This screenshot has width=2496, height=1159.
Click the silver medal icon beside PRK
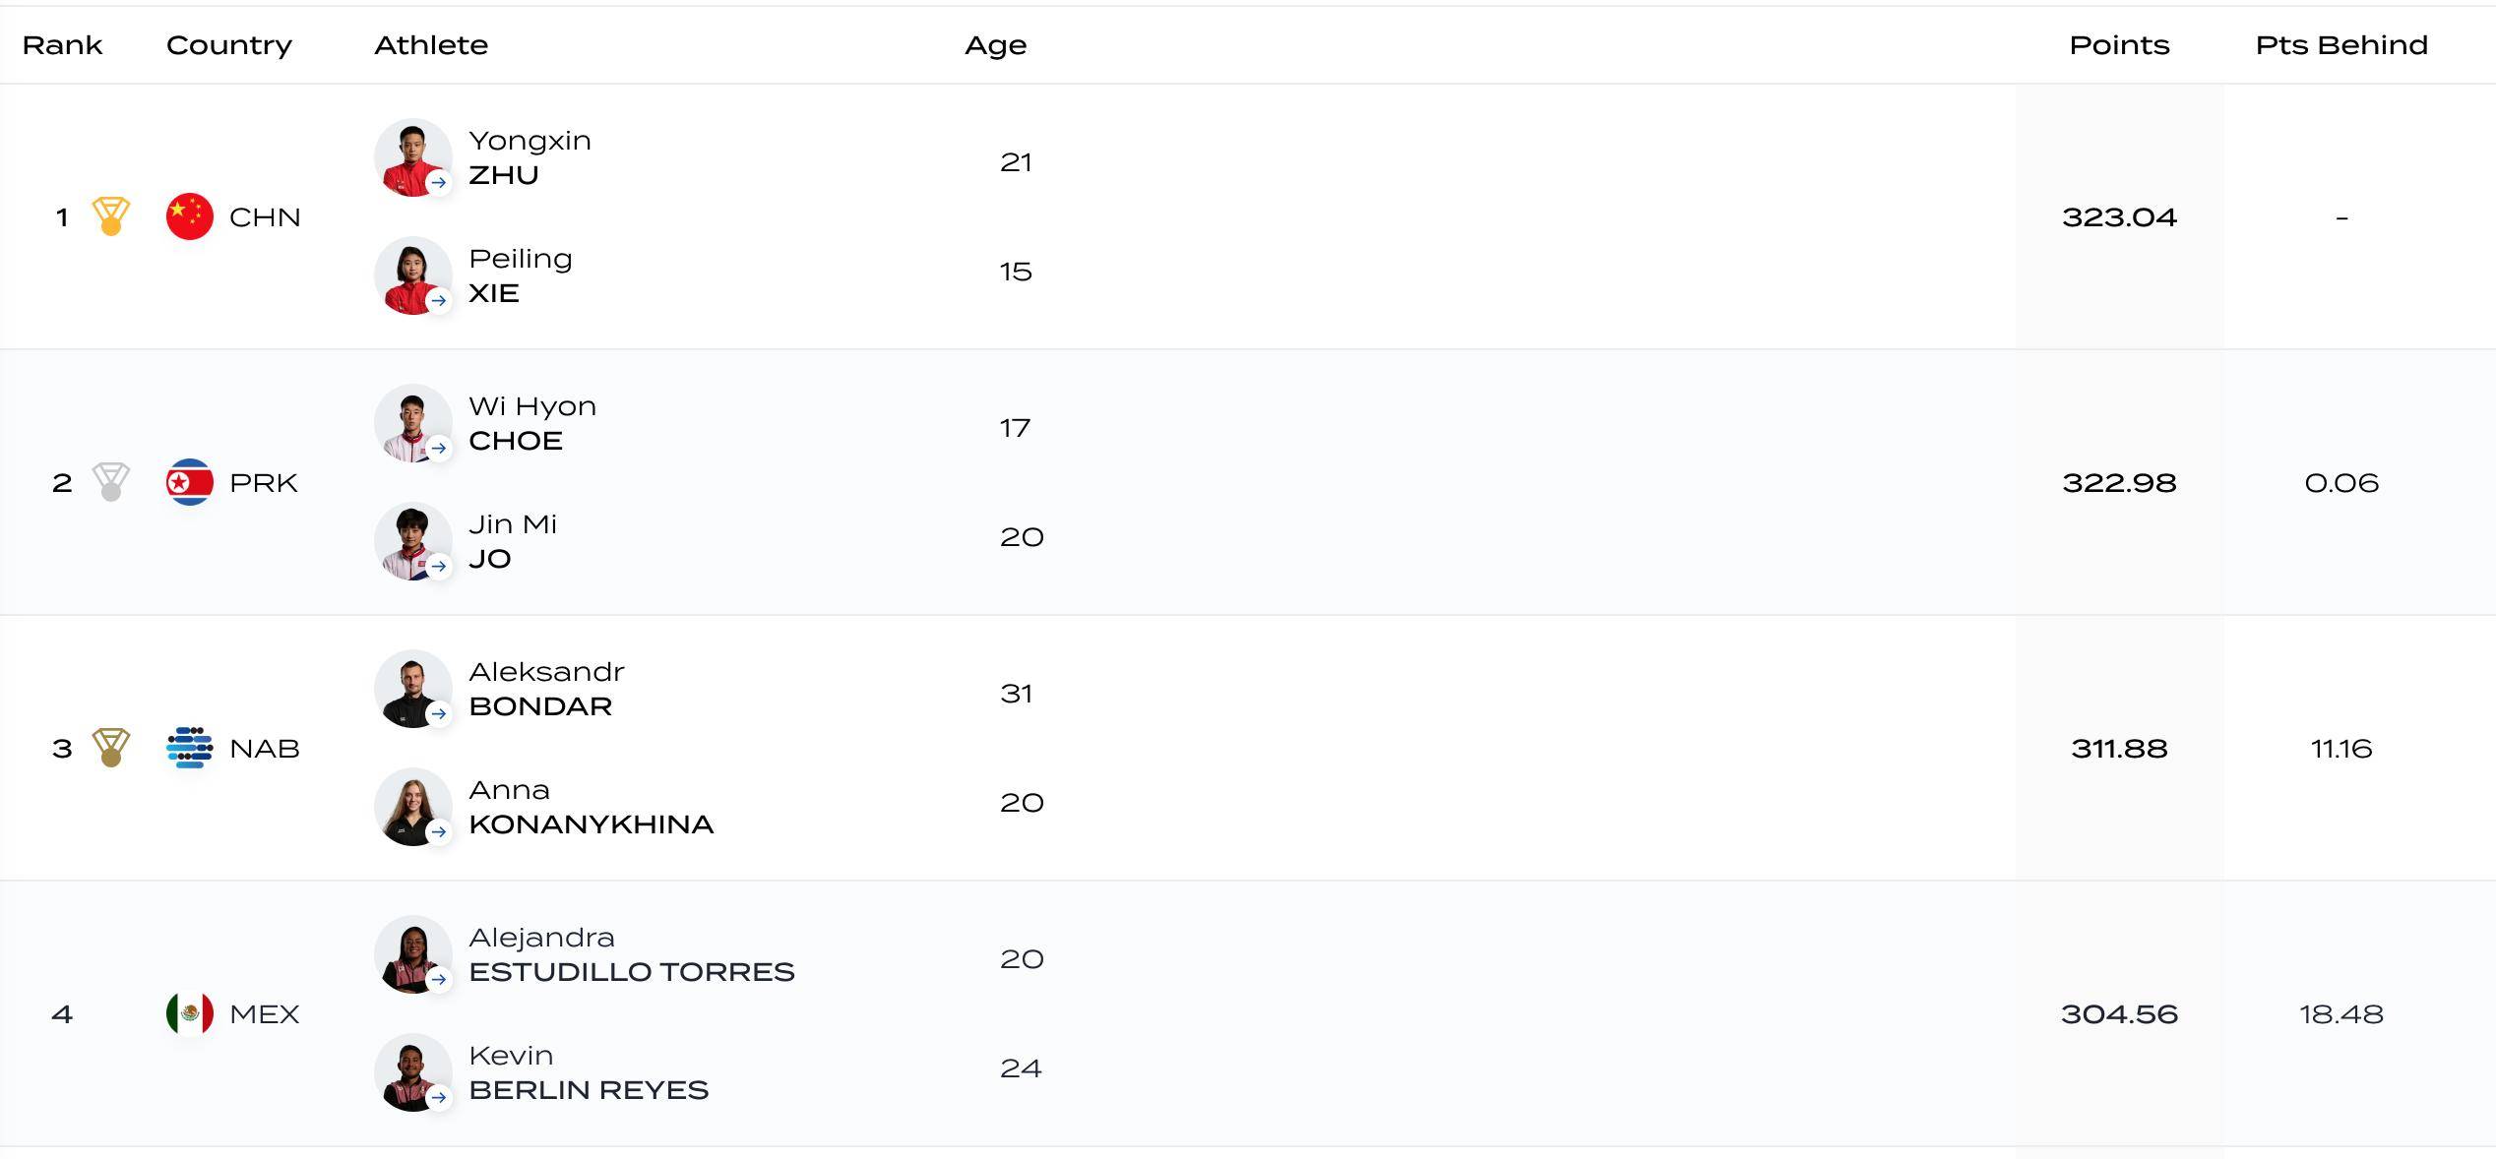coord(111,482)
